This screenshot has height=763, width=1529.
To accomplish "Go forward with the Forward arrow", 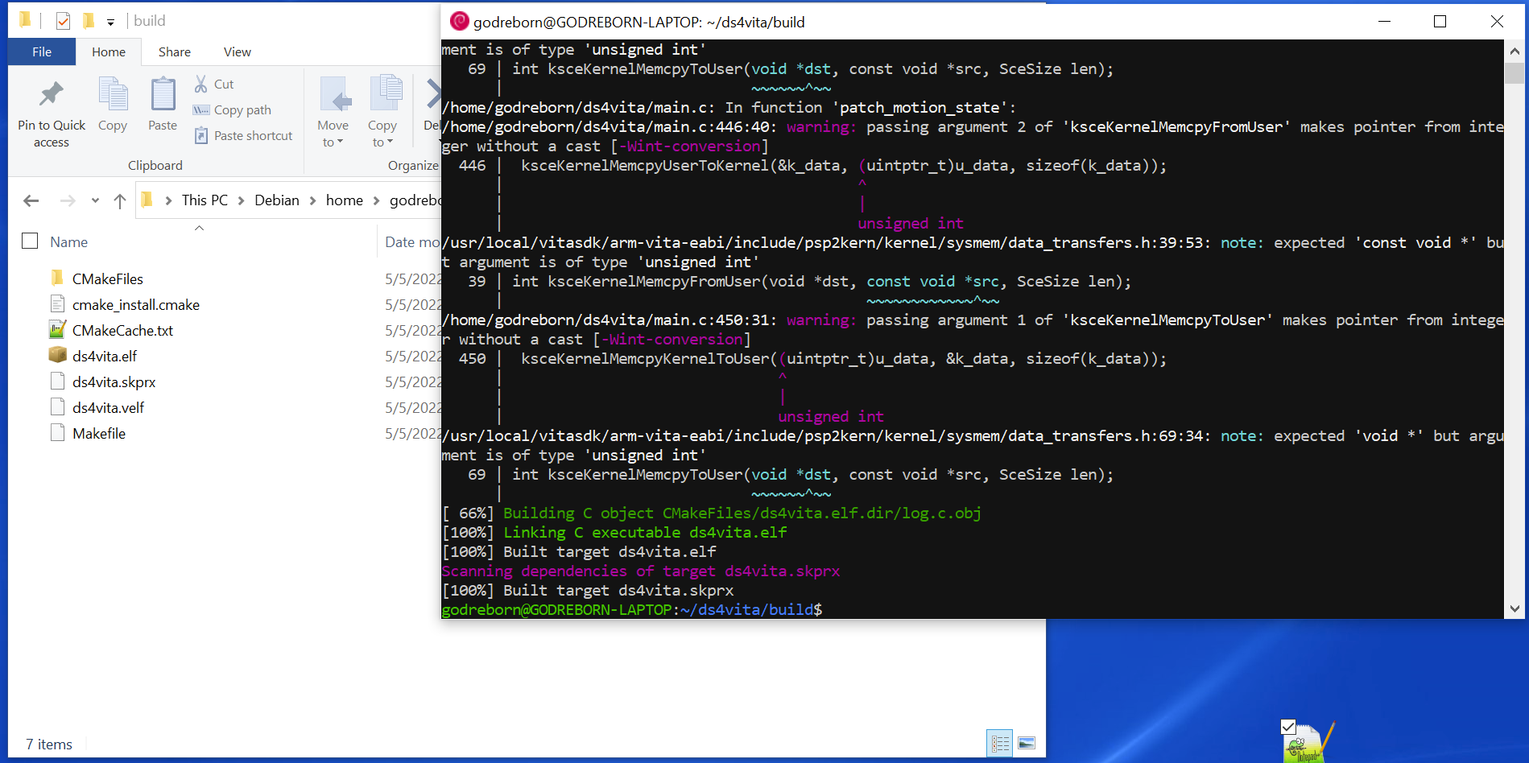I will [68, 200].
